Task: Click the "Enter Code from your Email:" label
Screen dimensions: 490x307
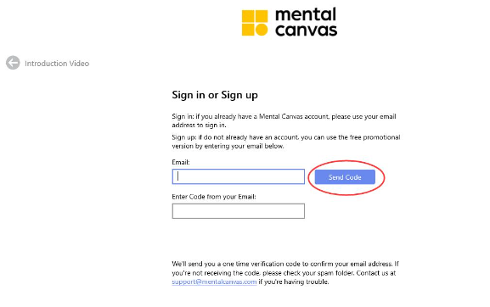Action: point(214,197)
